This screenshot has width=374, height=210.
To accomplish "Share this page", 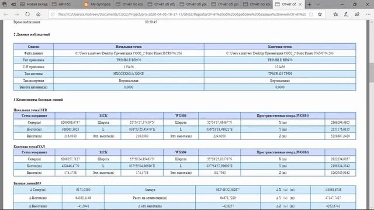I will click(357, 14).
